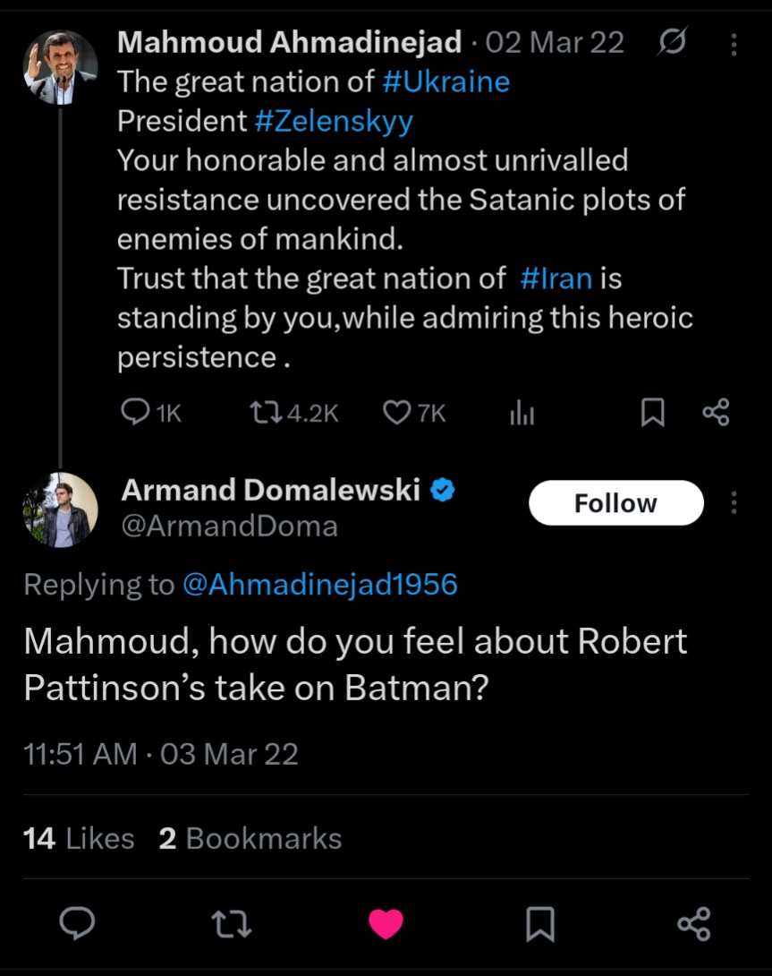Retweet Armand Domalewski's reply
This screenshot has height=976, width=772.
[232, 923]
